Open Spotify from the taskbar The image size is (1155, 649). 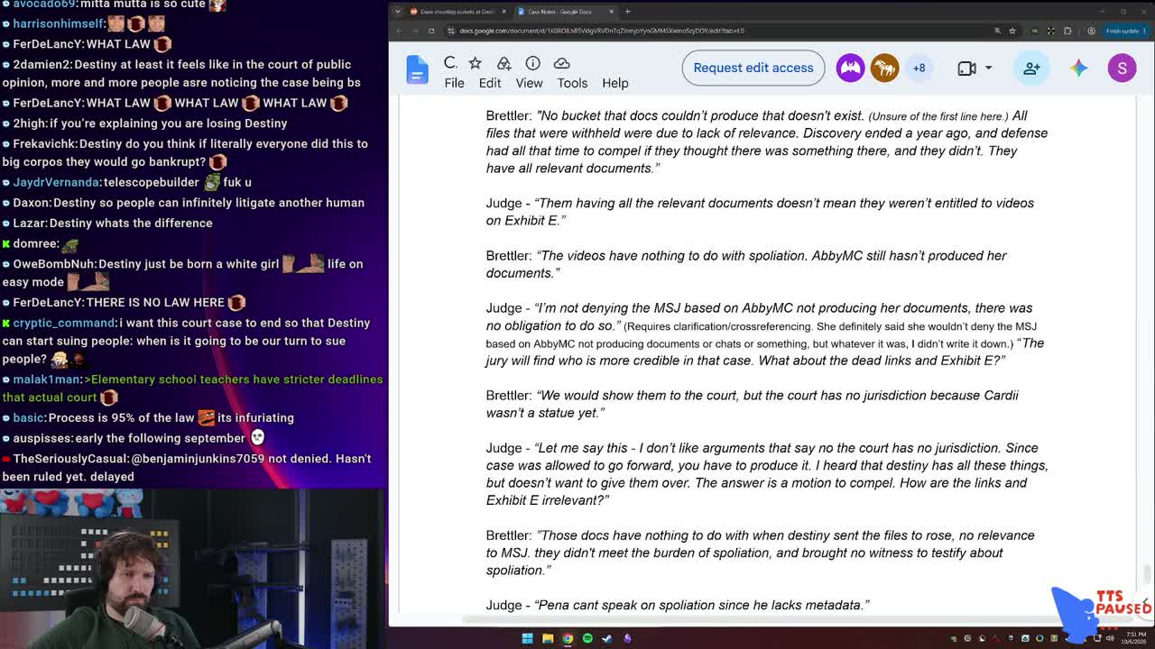[587, 638]
